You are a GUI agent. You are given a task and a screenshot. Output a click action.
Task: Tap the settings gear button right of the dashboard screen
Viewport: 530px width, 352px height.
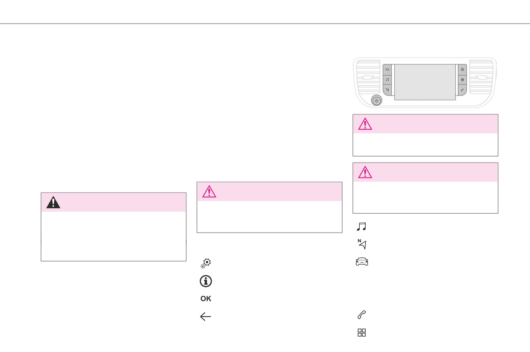tap(462, 69)
